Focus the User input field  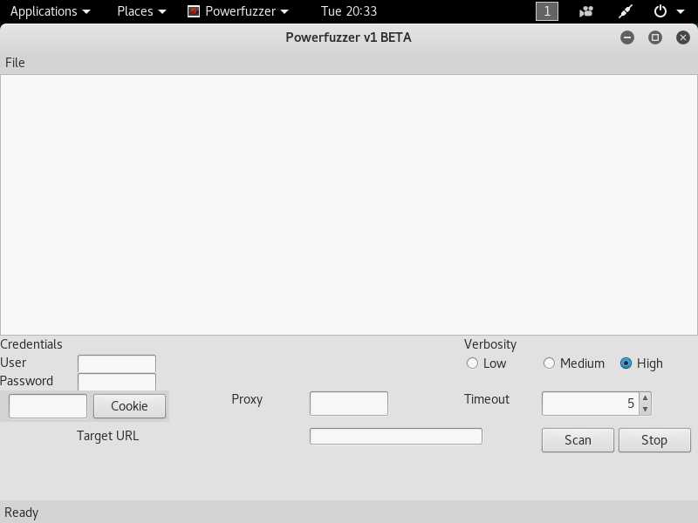117,363
